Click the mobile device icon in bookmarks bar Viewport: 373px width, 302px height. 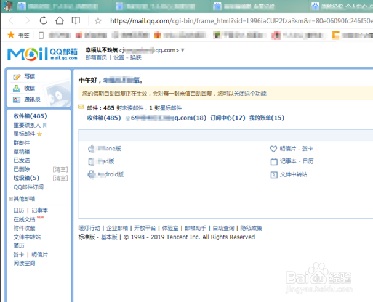41,35
